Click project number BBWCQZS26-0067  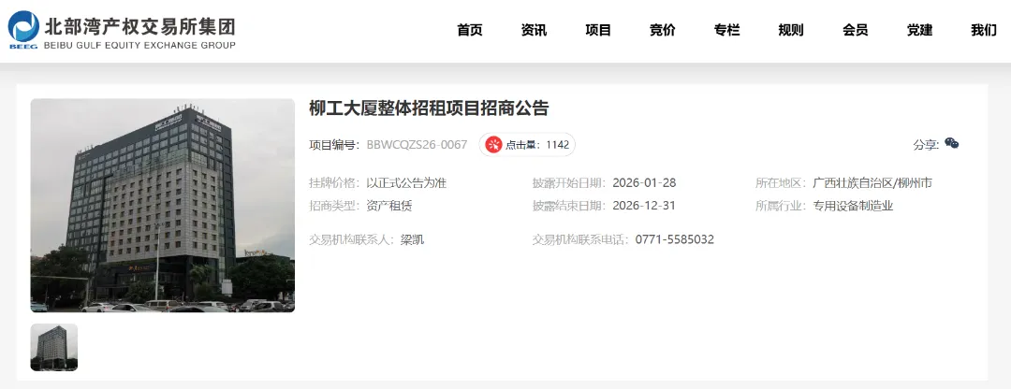417,145
